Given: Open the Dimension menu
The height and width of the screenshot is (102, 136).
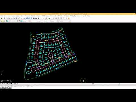Looking at the screenshot, I should [x=27, y=16].
